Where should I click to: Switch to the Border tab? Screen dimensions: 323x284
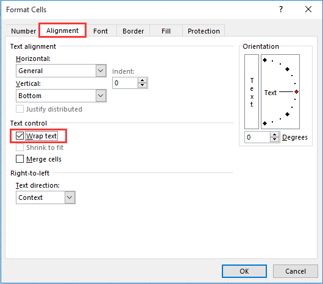point(133,31)
